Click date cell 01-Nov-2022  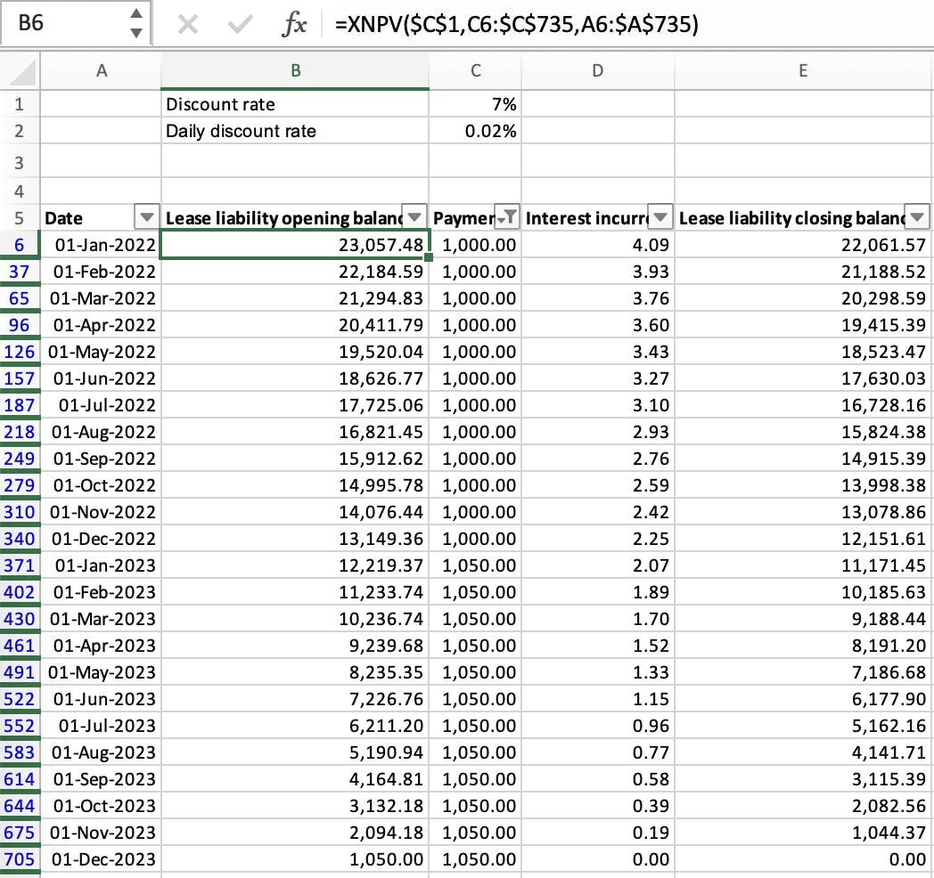[101, 512]
